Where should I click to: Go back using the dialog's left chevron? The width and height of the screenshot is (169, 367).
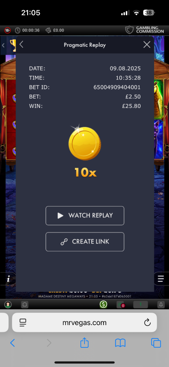(x=21, y=45)
